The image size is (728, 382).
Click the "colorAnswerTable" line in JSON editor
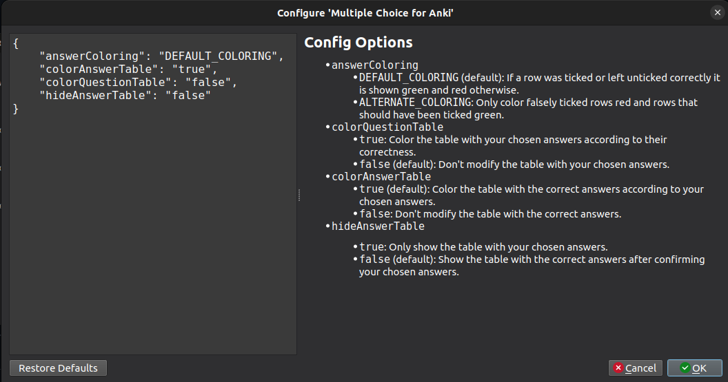[x=129, y=69]
